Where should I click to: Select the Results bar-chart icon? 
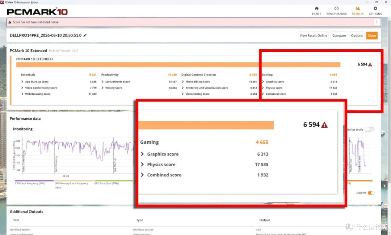click(358, 8)
